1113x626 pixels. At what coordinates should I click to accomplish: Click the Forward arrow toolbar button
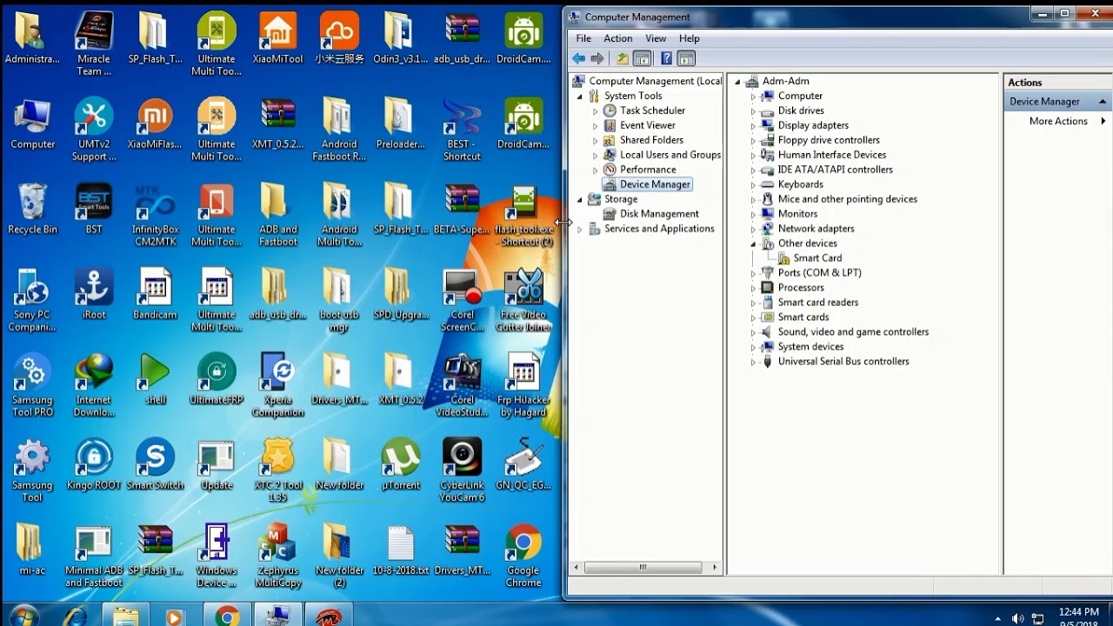point(597,58)
